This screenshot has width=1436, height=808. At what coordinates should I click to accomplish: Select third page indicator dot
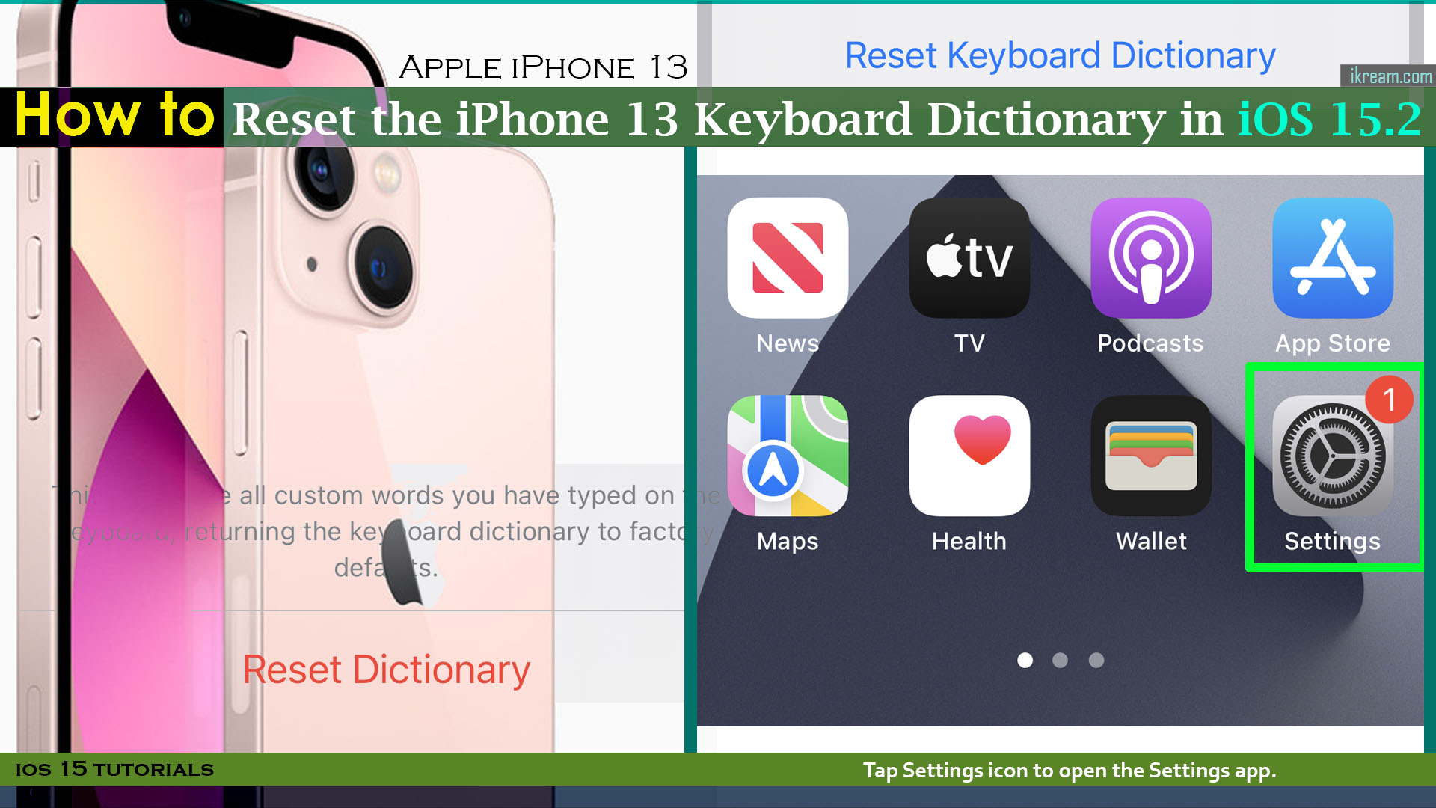(x=1096, y=659)
